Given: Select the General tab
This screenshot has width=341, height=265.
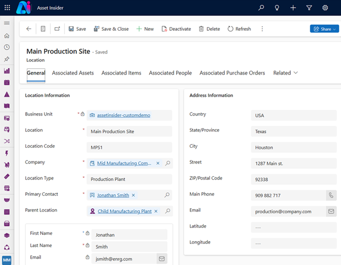Looking at the screenshot, I should click(x=36, y=73).
